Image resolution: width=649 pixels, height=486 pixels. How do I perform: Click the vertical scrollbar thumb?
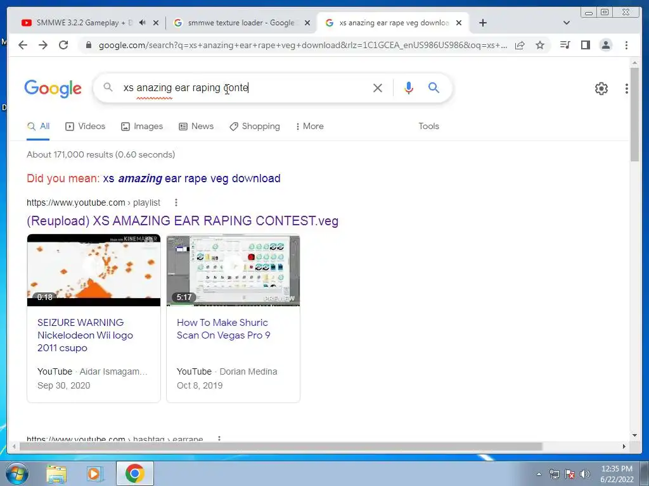(x=634, y=115)
